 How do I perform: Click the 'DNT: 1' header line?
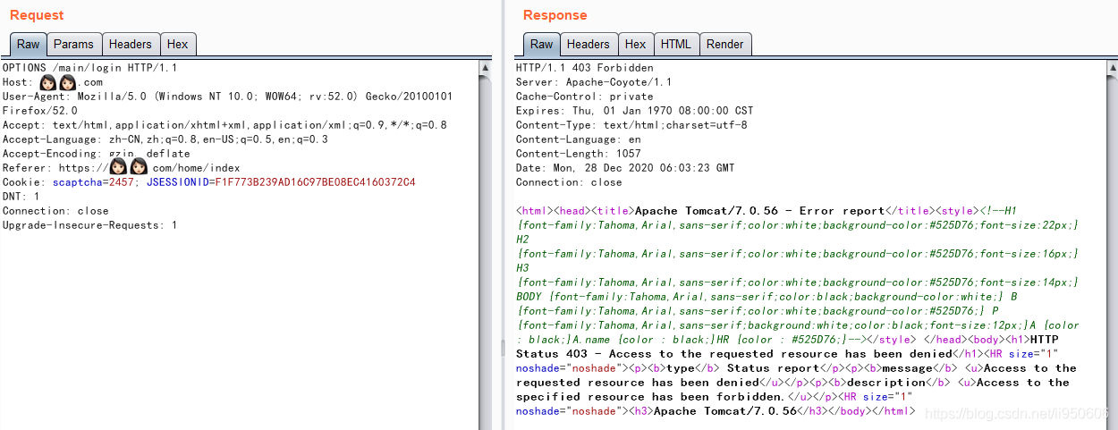pyautogui.click(x=21, y=197)
